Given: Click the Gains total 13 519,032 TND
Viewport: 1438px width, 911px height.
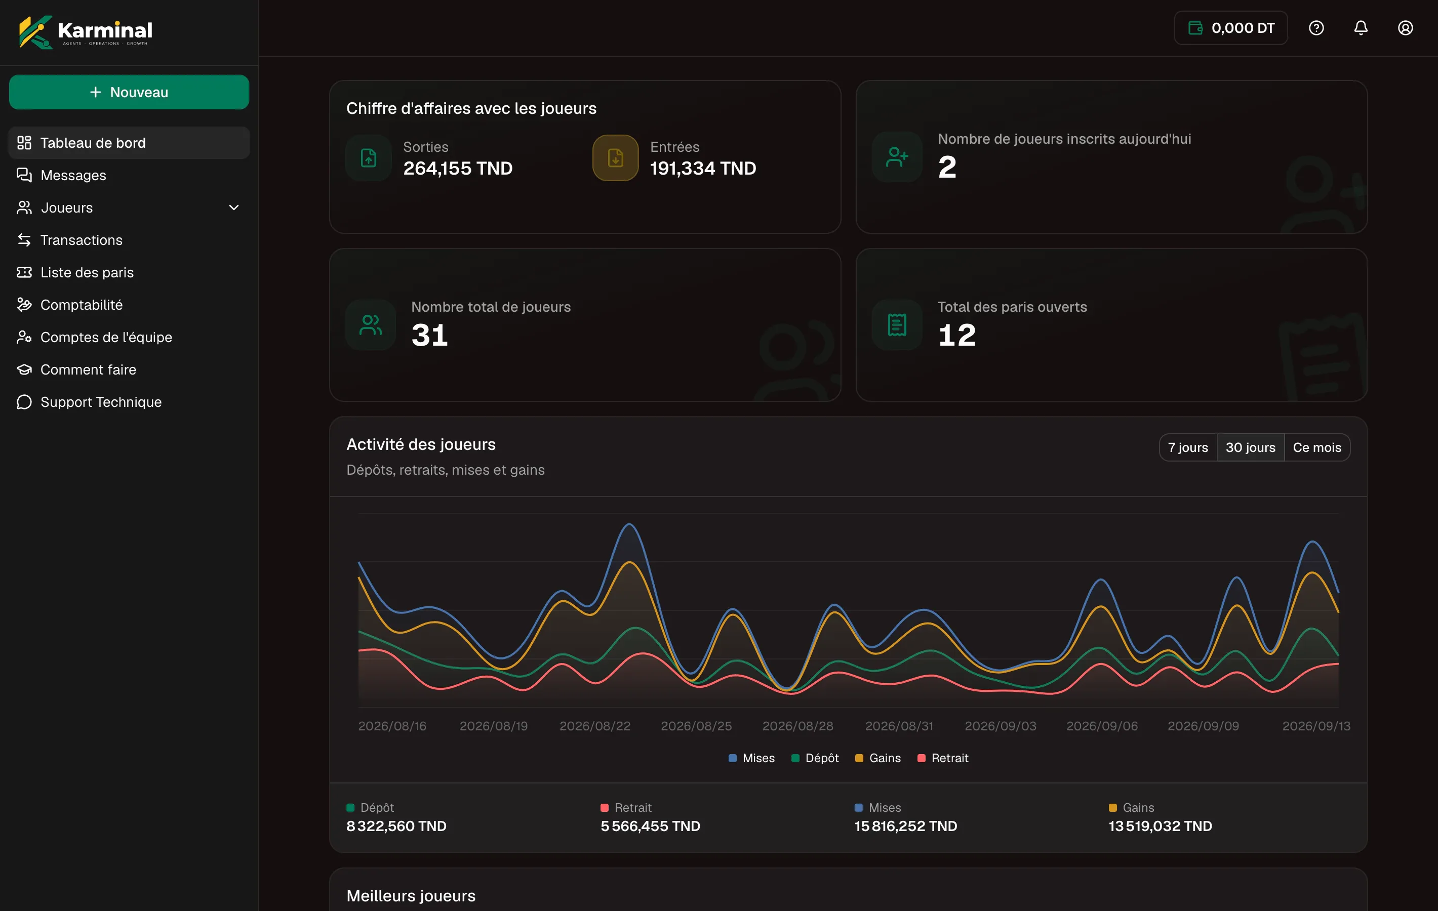Looking at the screenshot, I should click(x=1161, y=826).
